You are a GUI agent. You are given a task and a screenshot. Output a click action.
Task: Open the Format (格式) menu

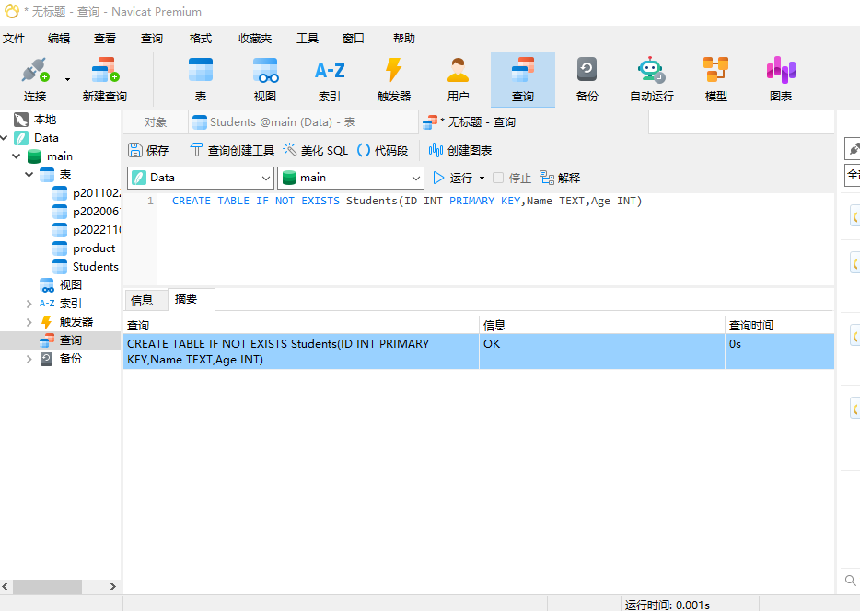(201, 39)
